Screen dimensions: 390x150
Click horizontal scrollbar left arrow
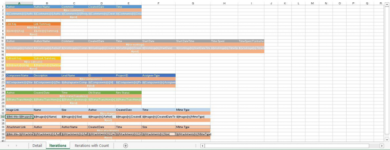(x=203, y=146)
